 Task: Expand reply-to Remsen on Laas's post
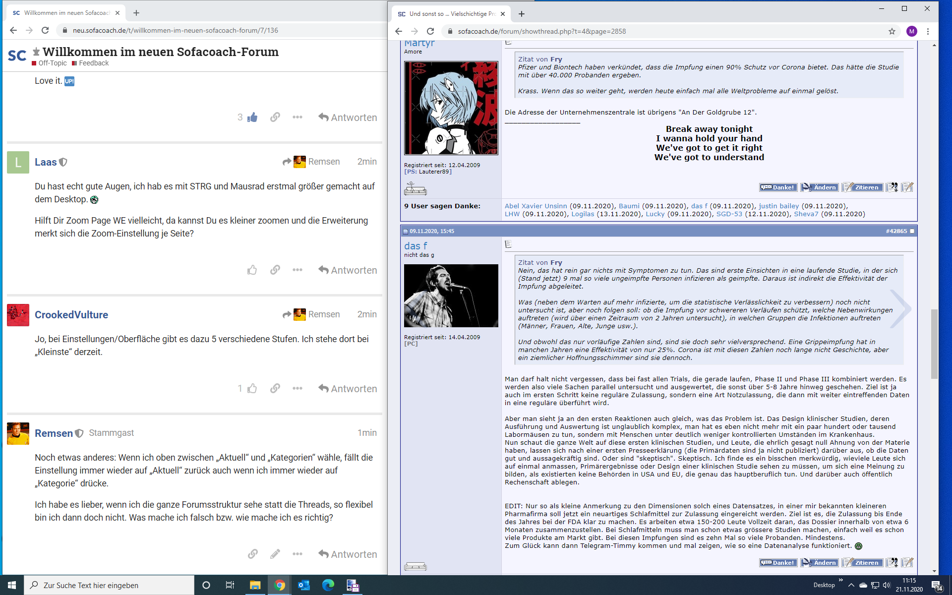tap(311, 162)
